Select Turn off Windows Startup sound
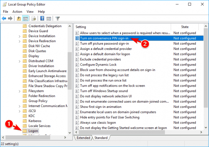The width and height of the screenshot is (209, 147). [x=104, y=91]
